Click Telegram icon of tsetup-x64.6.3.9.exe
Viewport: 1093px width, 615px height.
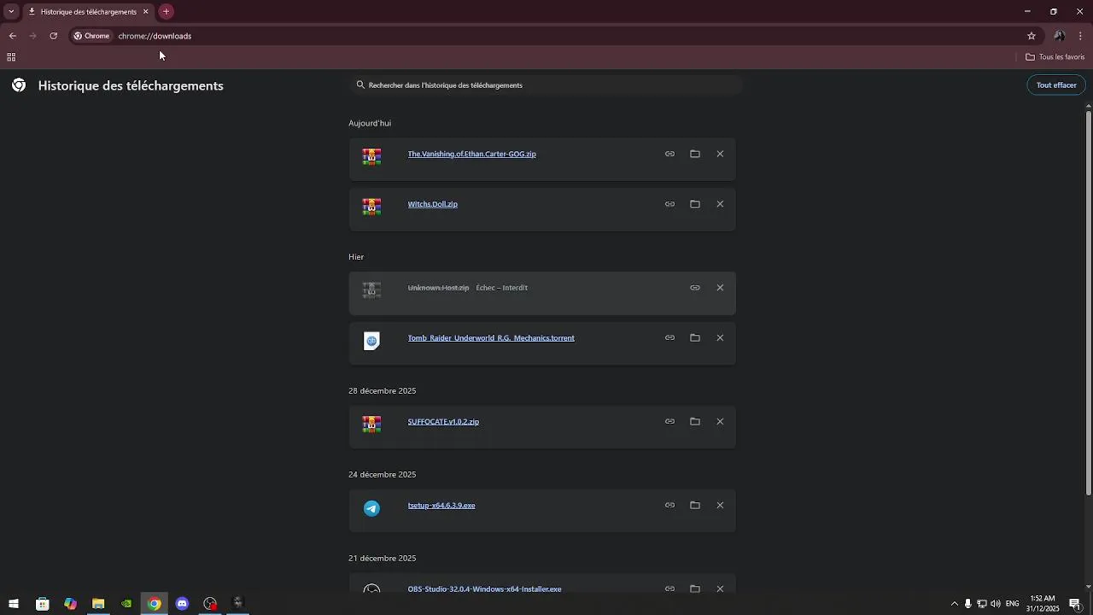[x=371, y=508]
